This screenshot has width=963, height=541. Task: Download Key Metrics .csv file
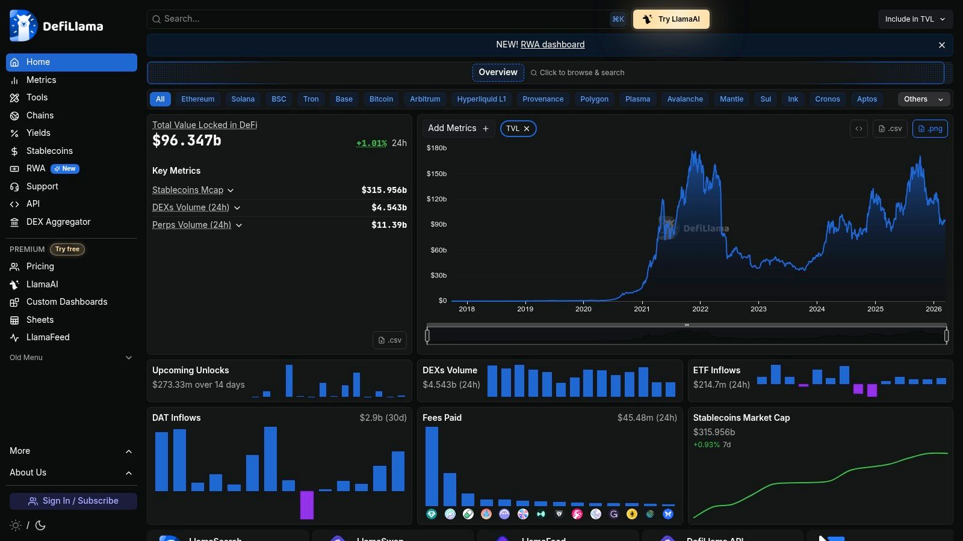click(x=389, y=340)
